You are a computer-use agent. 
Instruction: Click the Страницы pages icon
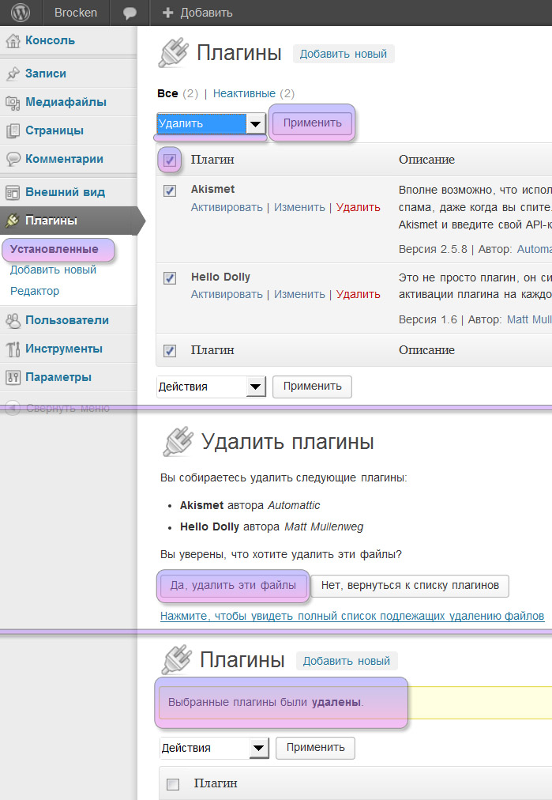click(x=13, y=130)
